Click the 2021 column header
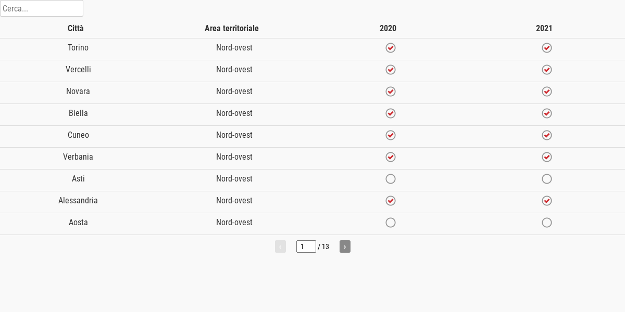 [x=544, y=29]
